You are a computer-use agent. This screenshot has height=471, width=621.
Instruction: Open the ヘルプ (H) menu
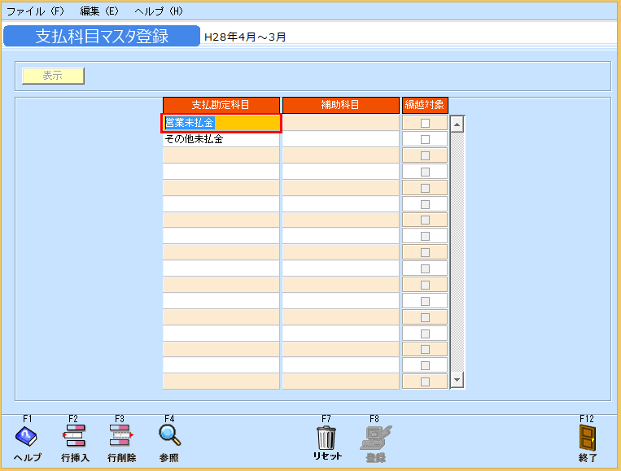tap(159, 11)
